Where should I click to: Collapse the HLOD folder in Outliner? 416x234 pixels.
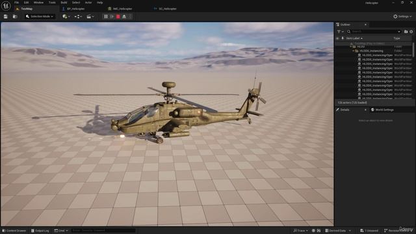click(351, 47)
